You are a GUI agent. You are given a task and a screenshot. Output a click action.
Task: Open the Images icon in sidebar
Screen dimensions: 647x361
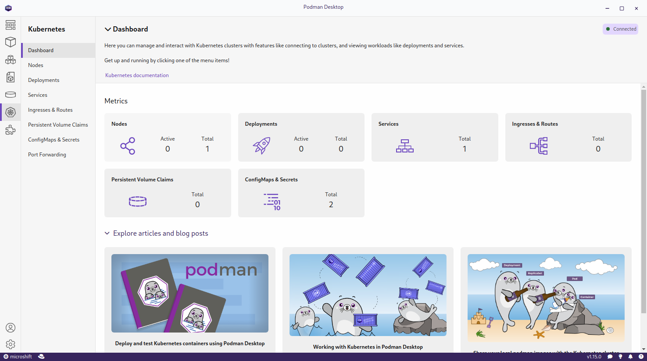coord(11,77)
